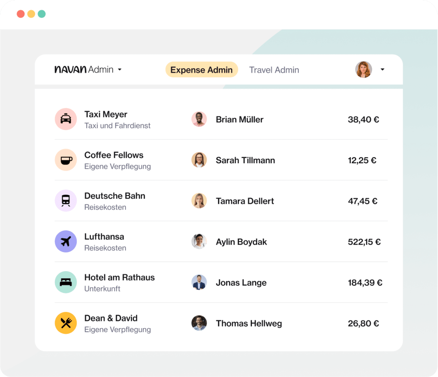Click Reisekosten under Lufthansa
Screen dimensions: 438x377
pos(105,248)
